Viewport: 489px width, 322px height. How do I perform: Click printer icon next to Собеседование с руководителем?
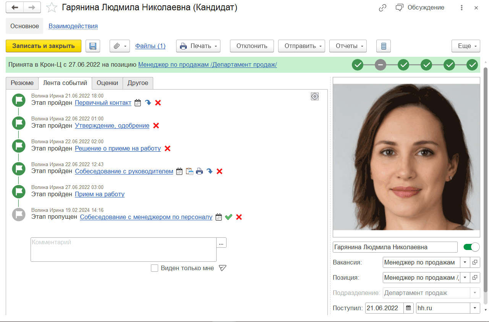(199, 171)
